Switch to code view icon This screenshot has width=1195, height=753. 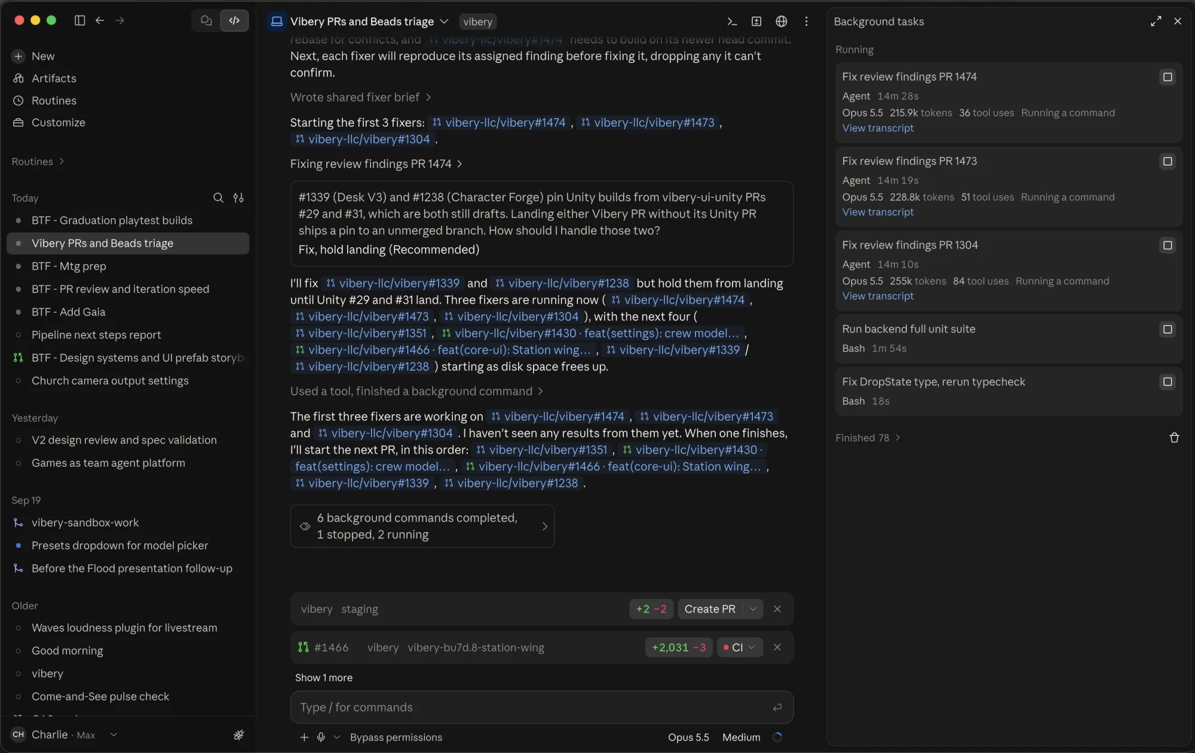point(234,20)
